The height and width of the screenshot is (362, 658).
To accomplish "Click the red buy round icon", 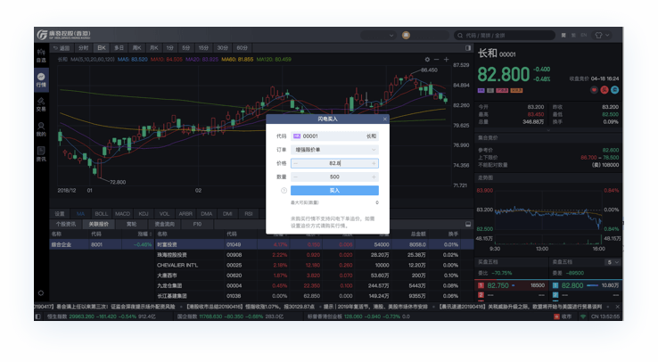I will [605, 90].
